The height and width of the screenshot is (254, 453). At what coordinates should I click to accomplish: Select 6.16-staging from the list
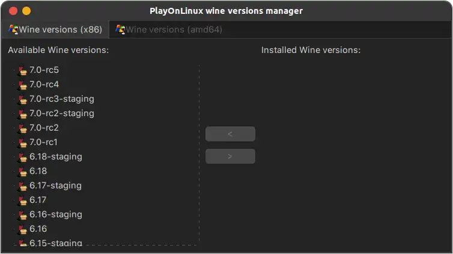tap(56, 215)
